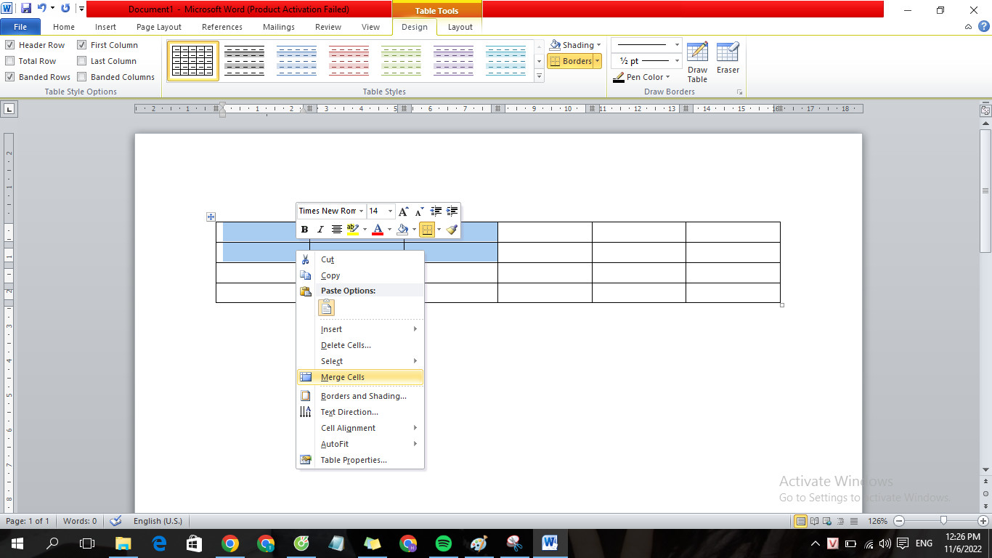
Task: Click the Zoom In plus button
Action: [x=984, y=521]
